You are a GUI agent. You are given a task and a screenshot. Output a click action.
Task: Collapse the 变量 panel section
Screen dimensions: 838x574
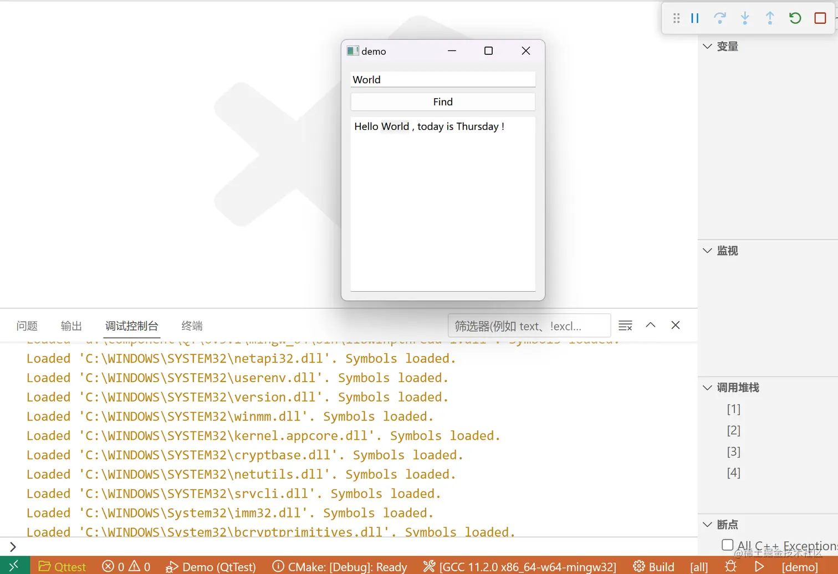tap(707, 47)
